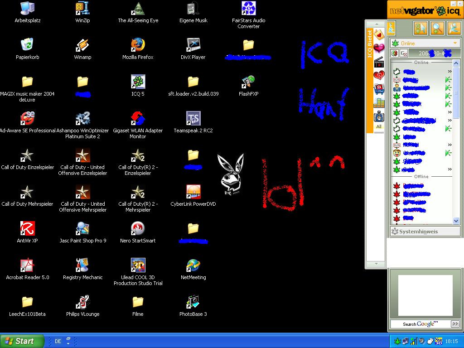Screen dimensions: 464x348
Task: Click the movie clapperboard icon in ICQ Bietet
Action: (x=379, y=63)
